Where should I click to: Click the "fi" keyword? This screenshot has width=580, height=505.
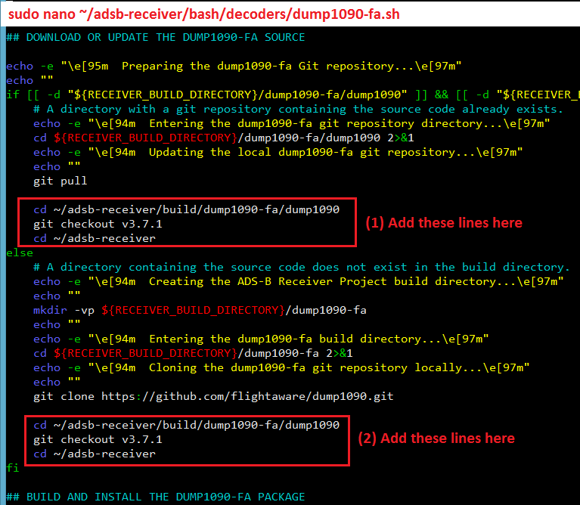(x=13, y=468)
